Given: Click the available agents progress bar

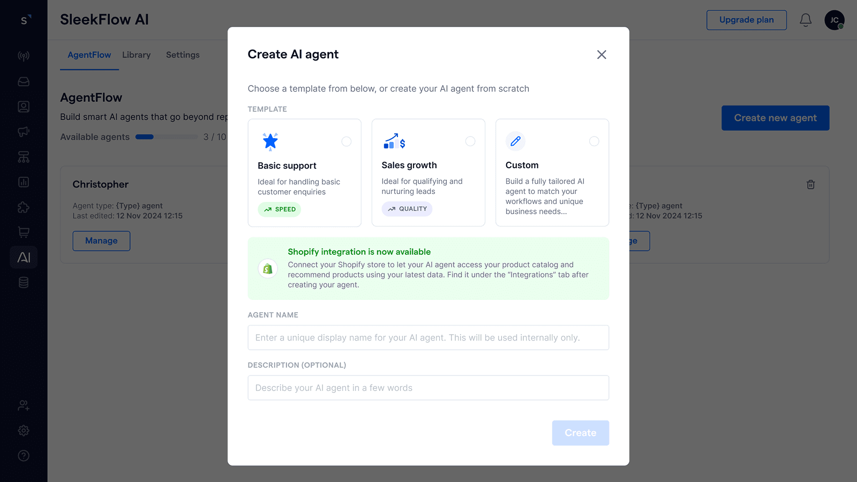Looking at the screenshot, I should pyautogui.click(x=167, y=137).
